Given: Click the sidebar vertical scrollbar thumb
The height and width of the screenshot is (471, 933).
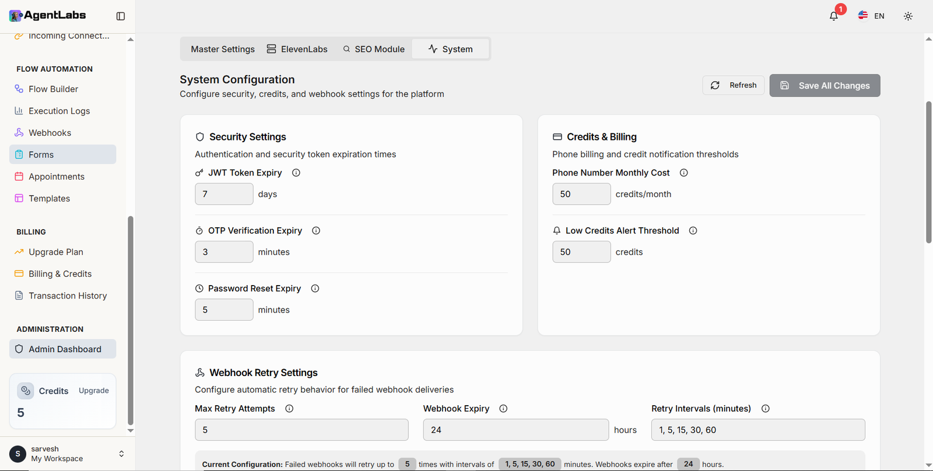Looking at the screenshot, I should (131, 321).
